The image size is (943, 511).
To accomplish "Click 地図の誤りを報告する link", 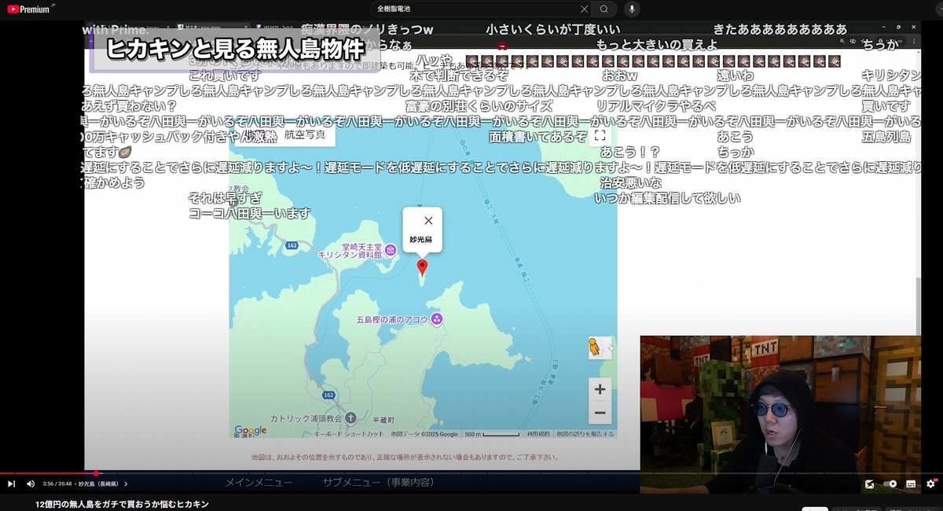I will coord(585,434).
